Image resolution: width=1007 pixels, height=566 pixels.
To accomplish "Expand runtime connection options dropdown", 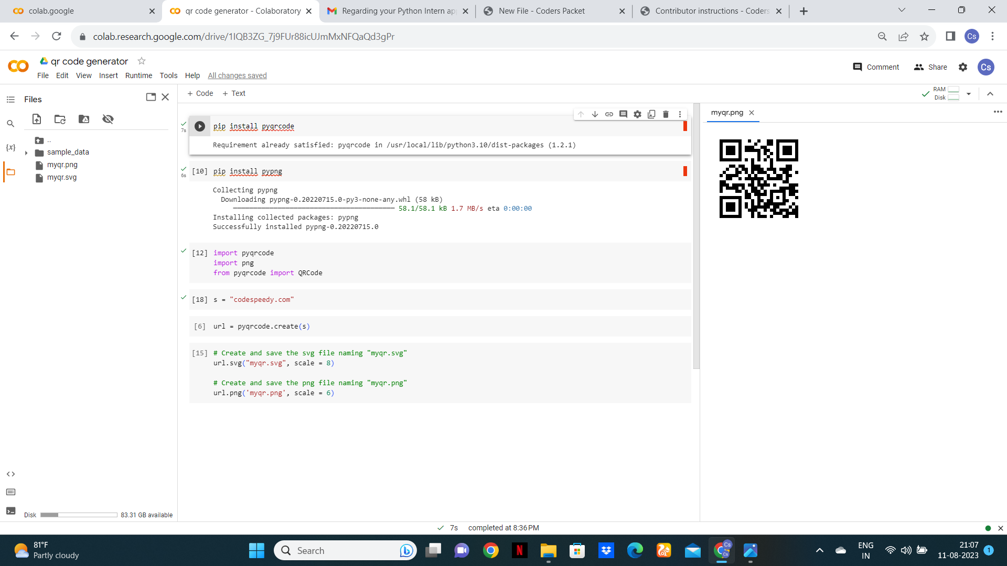I will tap(969, 94).
